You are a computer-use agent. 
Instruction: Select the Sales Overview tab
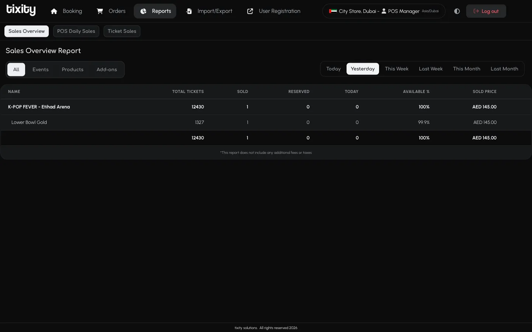click(x=27, y=31)
